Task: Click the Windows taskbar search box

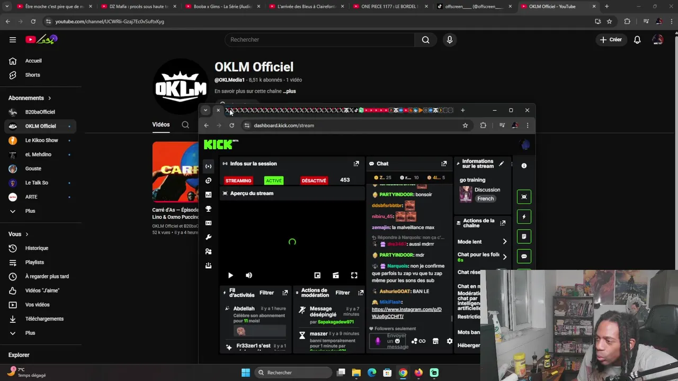Action: tap(295, 373)
